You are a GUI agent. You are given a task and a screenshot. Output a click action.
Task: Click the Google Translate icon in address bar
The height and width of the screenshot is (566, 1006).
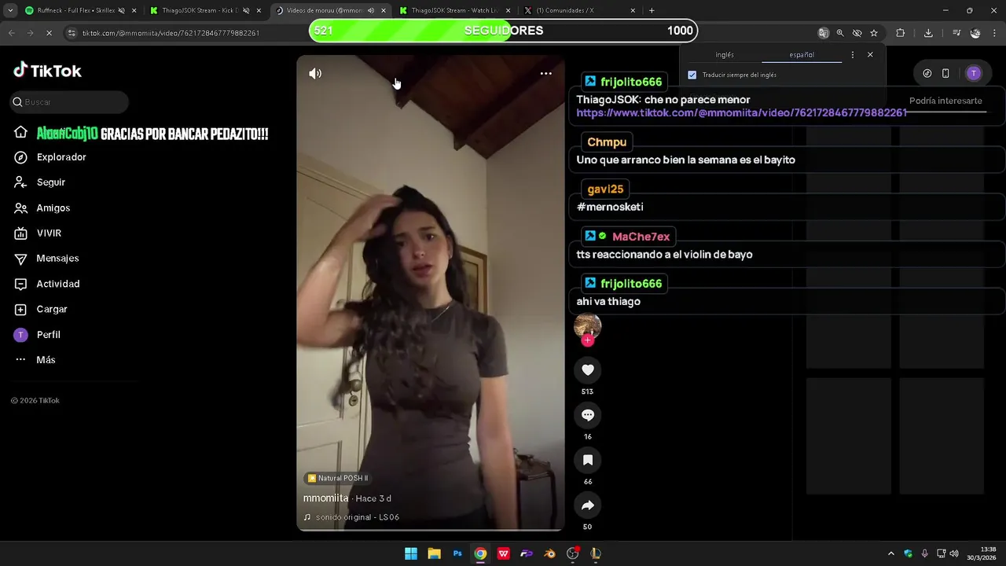(823, 33)
